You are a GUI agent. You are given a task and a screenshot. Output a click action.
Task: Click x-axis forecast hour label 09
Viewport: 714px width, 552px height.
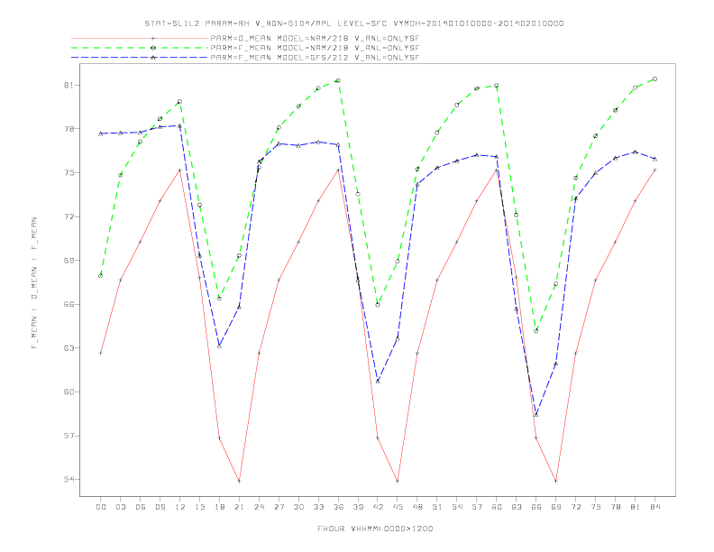point(160,507)
